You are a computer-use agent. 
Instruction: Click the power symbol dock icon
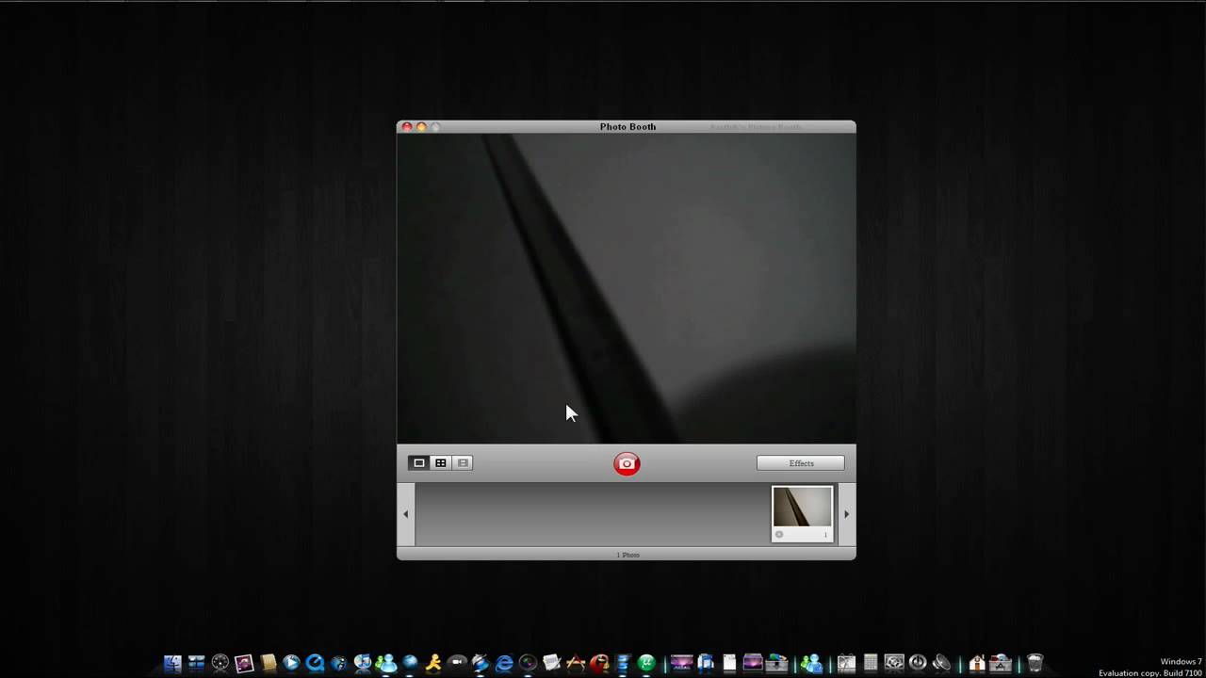click(x=917, y=663)
